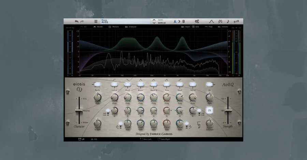The width and height of the screenshot is (307, 160).
Task: Toggle the Neutral band switch
Action: 154,84
